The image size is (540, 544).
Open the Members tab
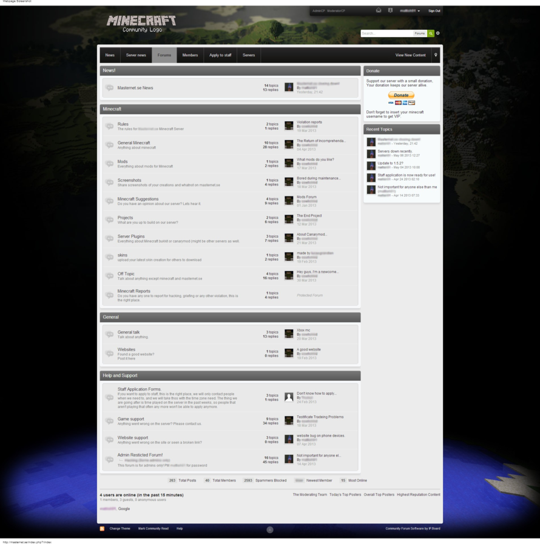pyautogui.click(x=190, y=55)
